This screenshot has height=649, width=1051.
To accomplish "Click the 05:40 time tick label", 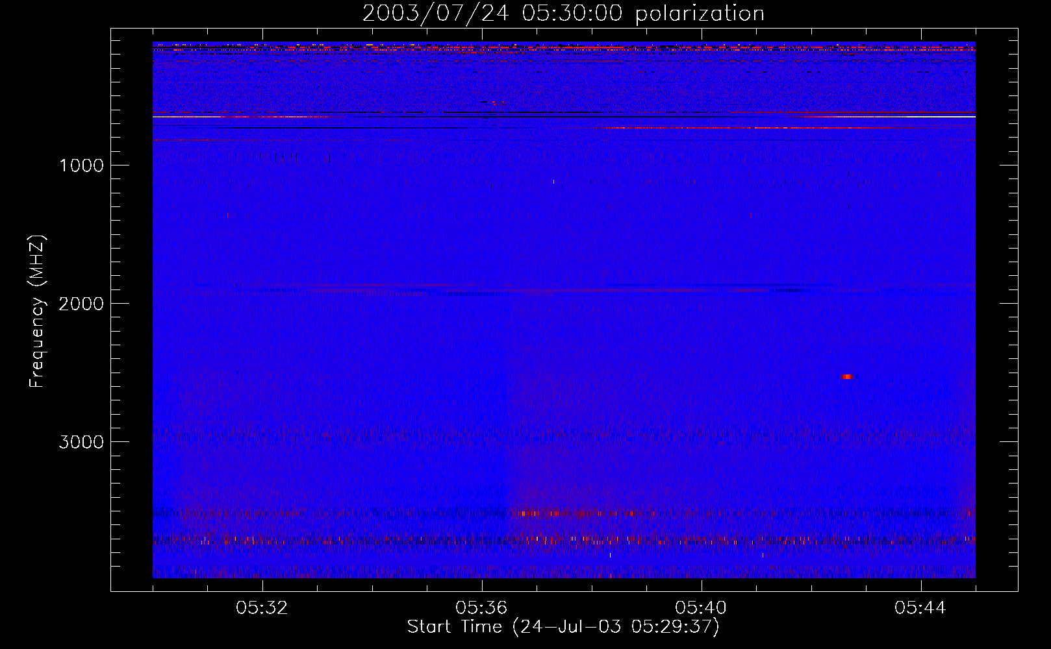I will click(x=702, y=608).
